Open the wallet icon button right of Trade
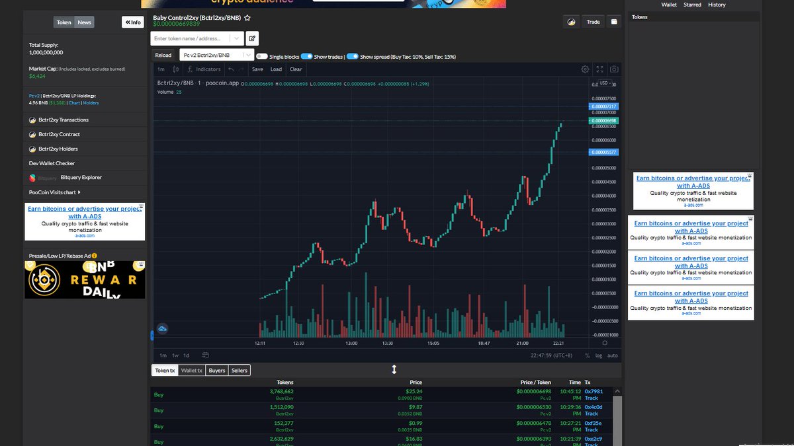Viewport: 794px width, 446px height. click(614, 22)
